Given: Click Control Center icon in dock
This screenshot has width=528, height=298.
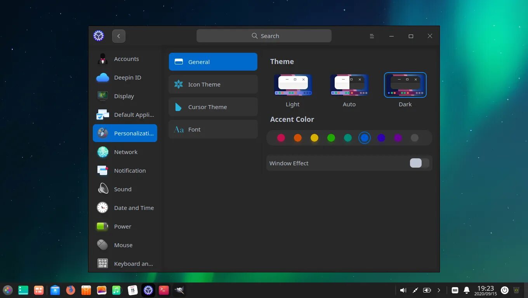Looking at the screenshot, I should click(x=148, y=290).
